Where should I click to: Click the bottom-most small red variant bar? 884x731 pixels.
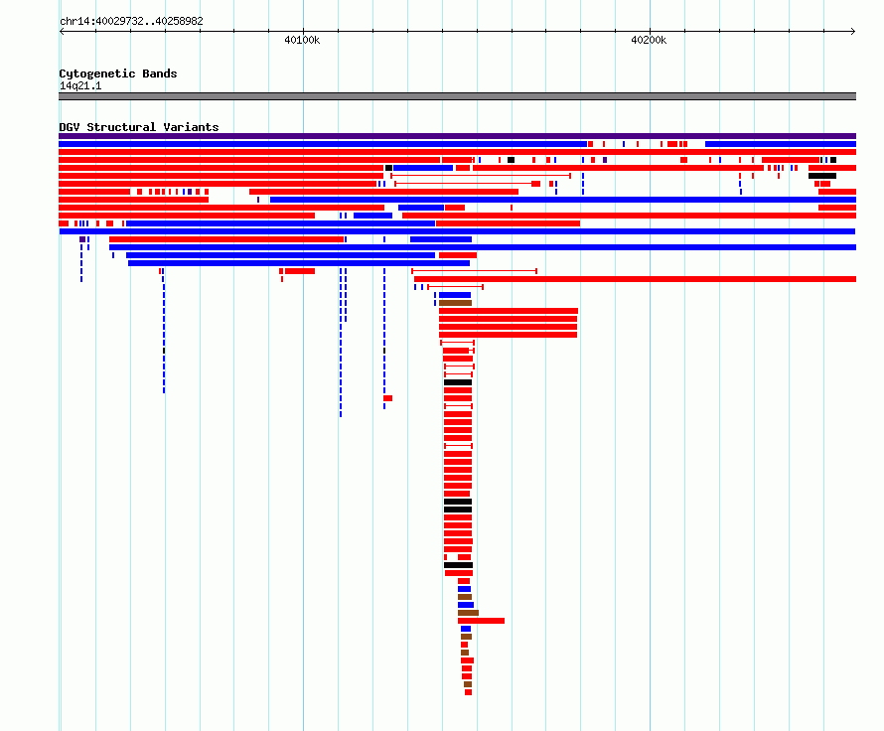(468, 692)
